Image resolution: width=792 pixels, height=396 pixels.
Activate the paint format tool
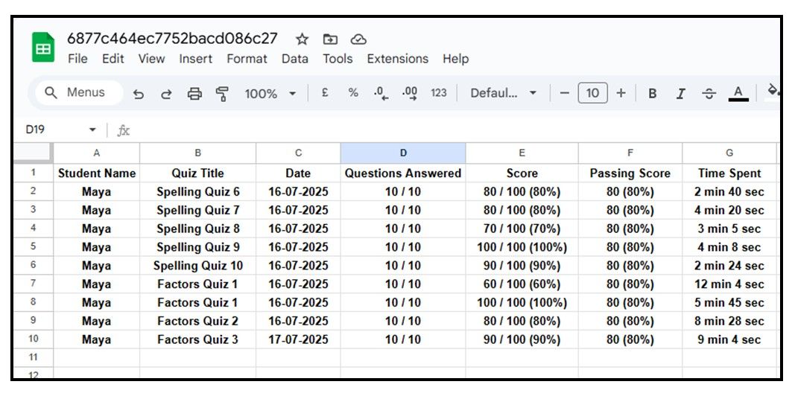pyautogui.click(x=222, y=94)
